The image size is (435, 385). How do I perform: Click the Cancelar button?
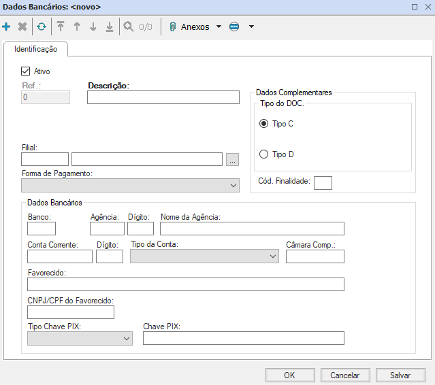344,375
